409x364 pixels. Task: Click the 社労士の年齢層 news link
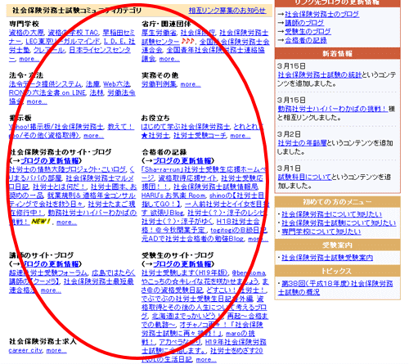[x=302, y=143]
